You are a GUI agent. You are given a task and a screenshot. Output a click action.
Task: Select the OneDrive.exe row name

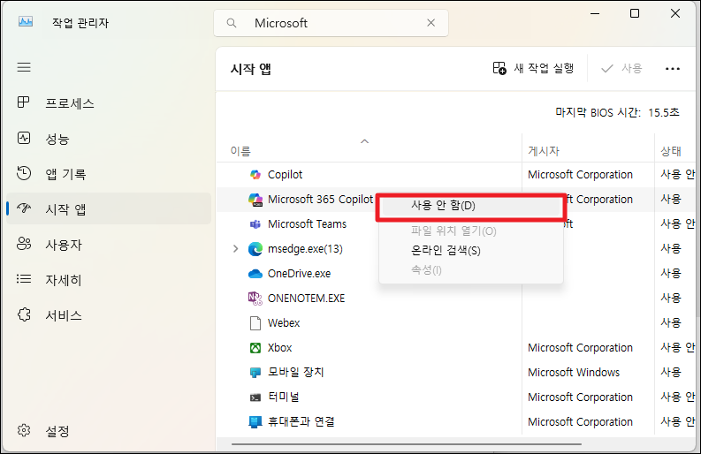[299, 274]
